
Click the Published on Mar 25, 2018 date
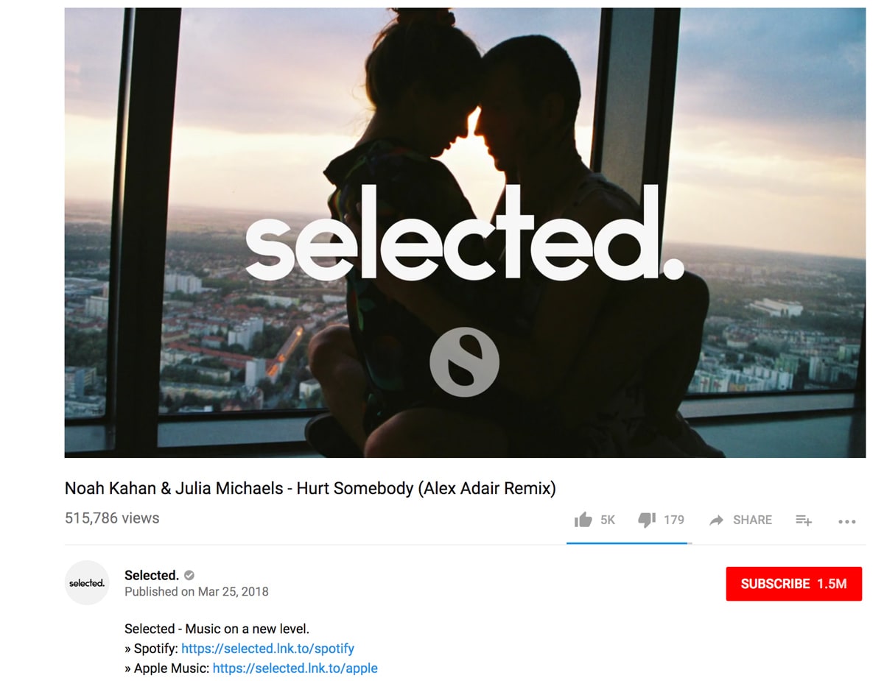click(197, 592)
